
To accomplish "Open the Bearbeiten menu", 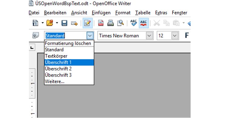I will (55, 13).
